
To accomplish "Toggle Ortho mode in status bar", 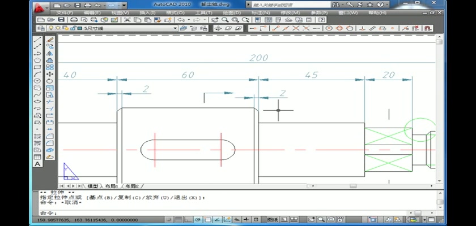I will [x=188, y=220].
